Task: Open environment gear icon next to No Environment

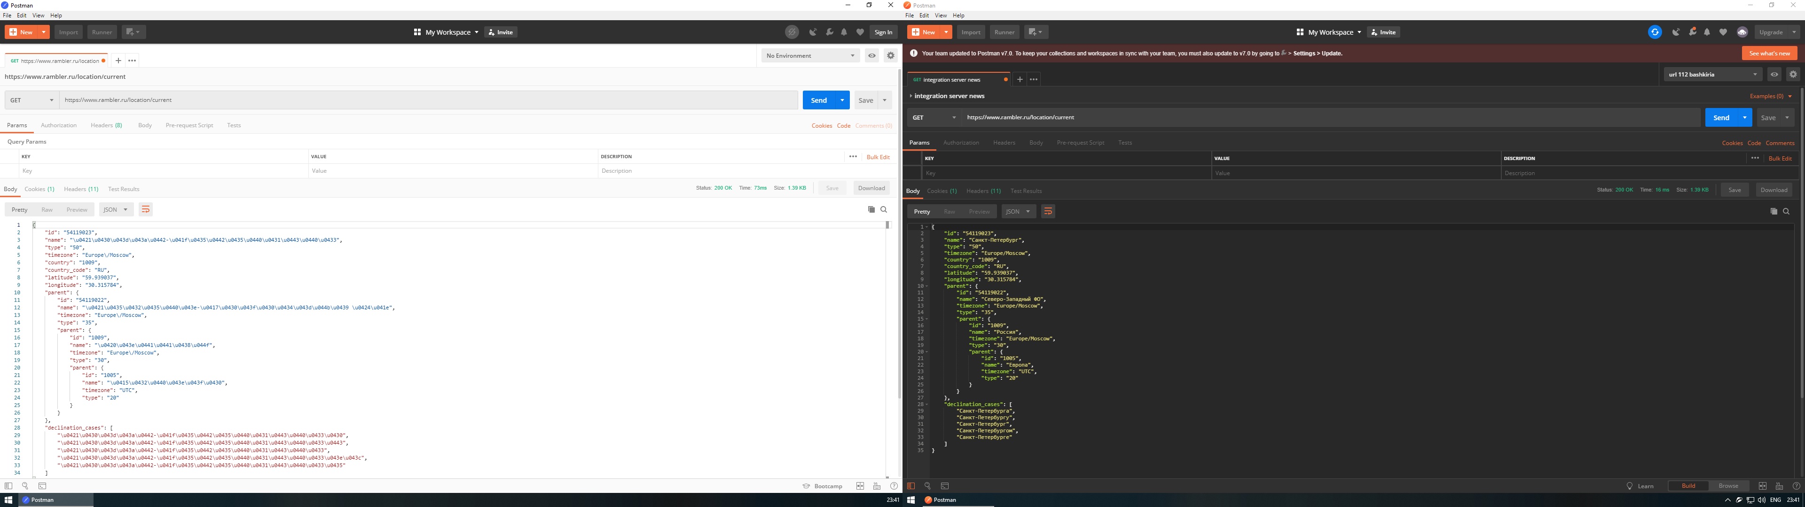Action: (x=891, y=55)
